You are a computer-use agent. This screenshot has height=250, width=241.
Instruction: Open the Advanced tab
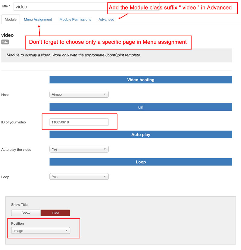coord(106,20)
